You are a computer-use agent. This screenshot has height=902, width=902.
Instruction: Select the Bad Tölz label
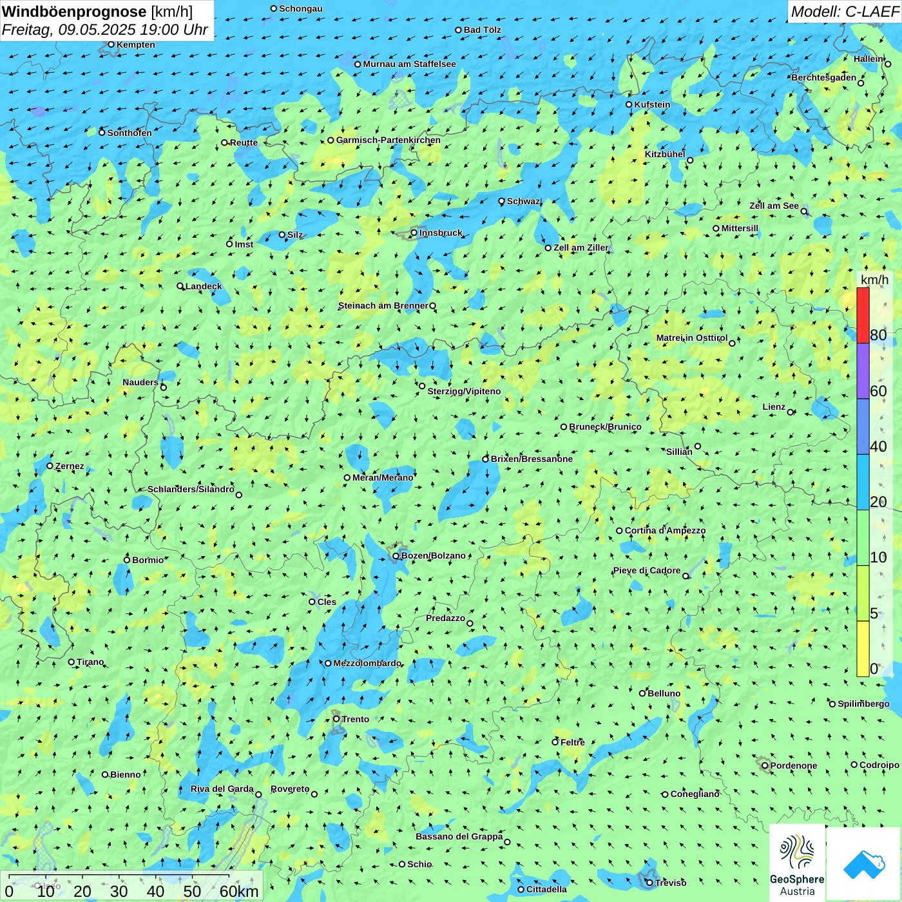coord(483,30)
